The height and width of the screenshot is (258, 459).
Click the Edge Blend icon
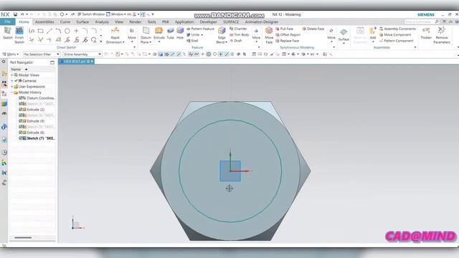tap(222, 31)
